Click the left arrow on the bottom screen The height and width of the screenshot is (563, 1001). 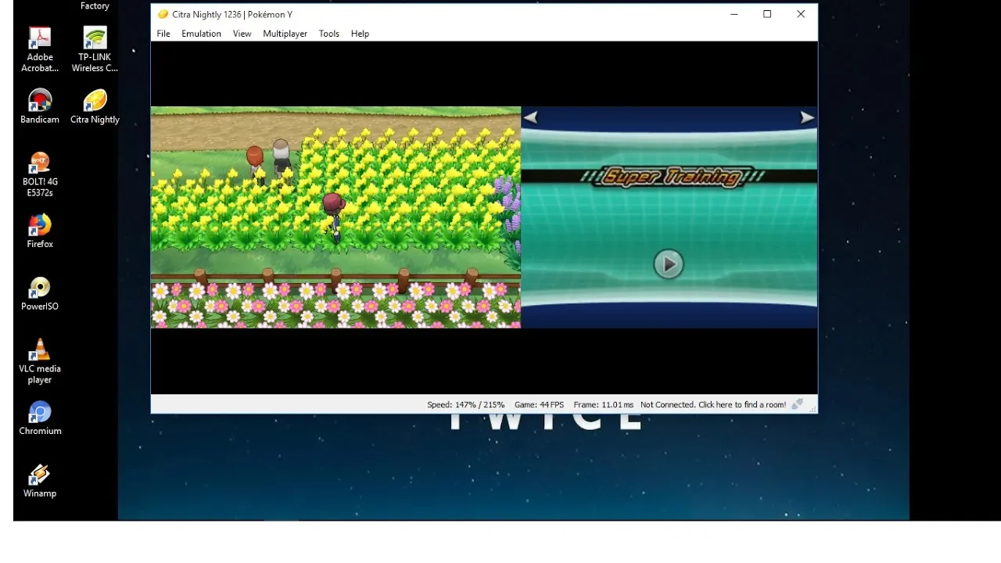click(531, 118)
